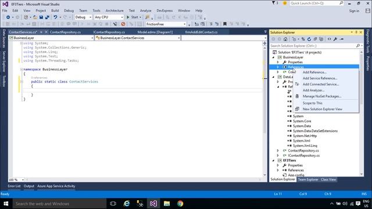This screenshot has height=209, width=372.
Task: Click the Navigate Backward circle icon
Action: [8, 17]
